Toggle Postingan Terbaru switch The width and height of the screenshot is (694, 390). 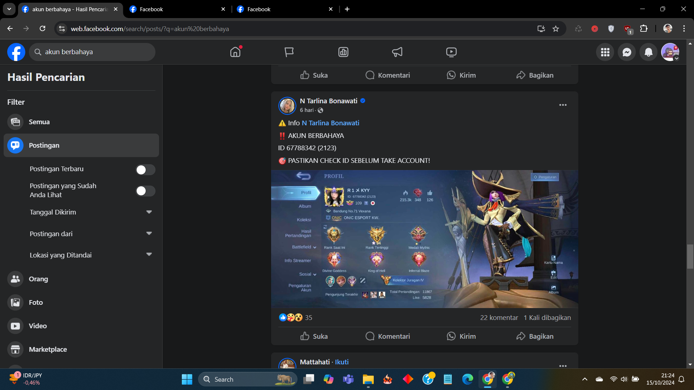145,170
